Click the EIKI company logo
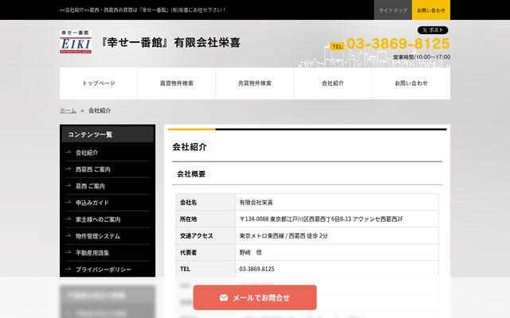Image resolution: width=510 pixels, height=318 pixels. [76, 41]
